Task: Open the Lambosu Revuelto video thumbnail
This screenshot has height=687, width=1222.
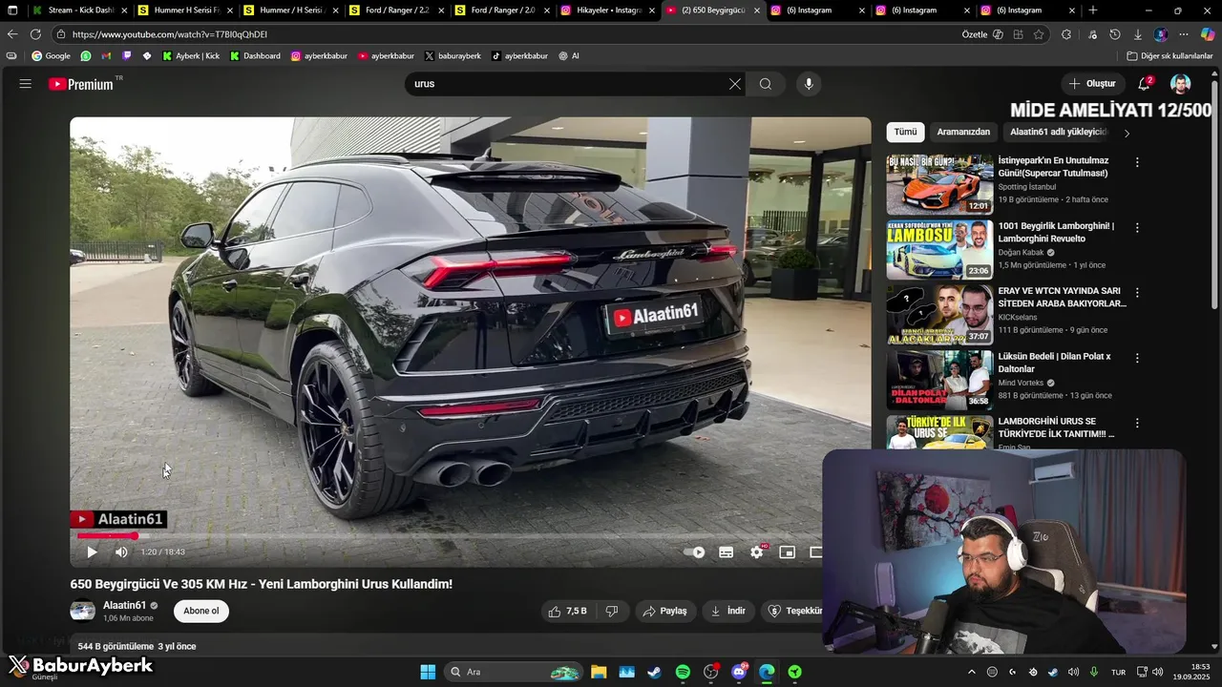Action: point(939,249)
